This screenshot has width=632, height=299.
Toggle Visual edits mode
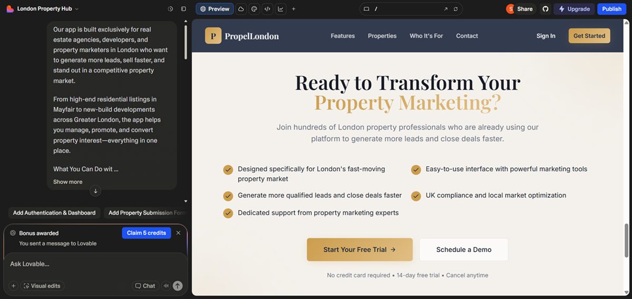point(42,286)
